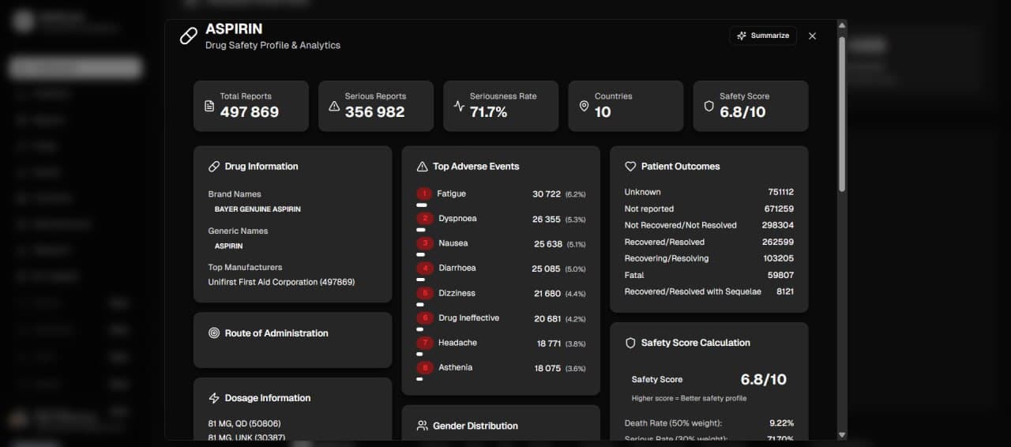Click the generic name ASPIRIN under Generic Names
Viewport: 1011px width, 447px height.
click(x=229, y=246)
